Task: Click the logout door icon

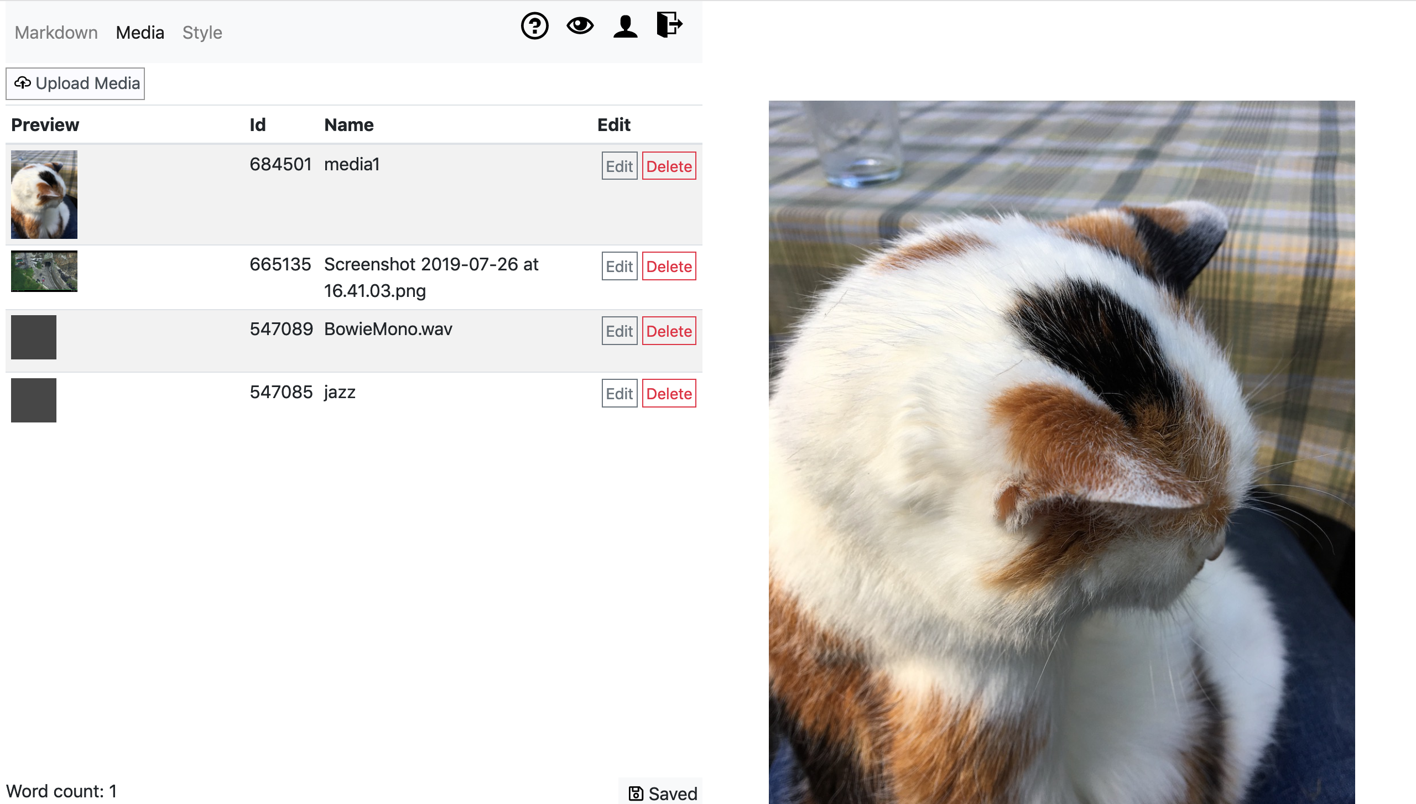Action: point(669,25)
